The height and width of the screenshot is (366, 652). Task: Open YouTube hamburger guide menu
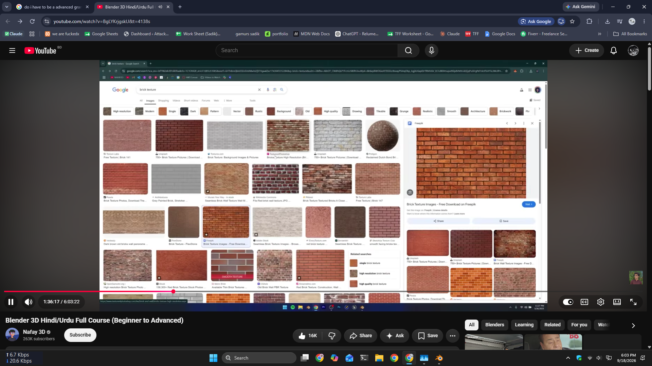click(12, 50)
